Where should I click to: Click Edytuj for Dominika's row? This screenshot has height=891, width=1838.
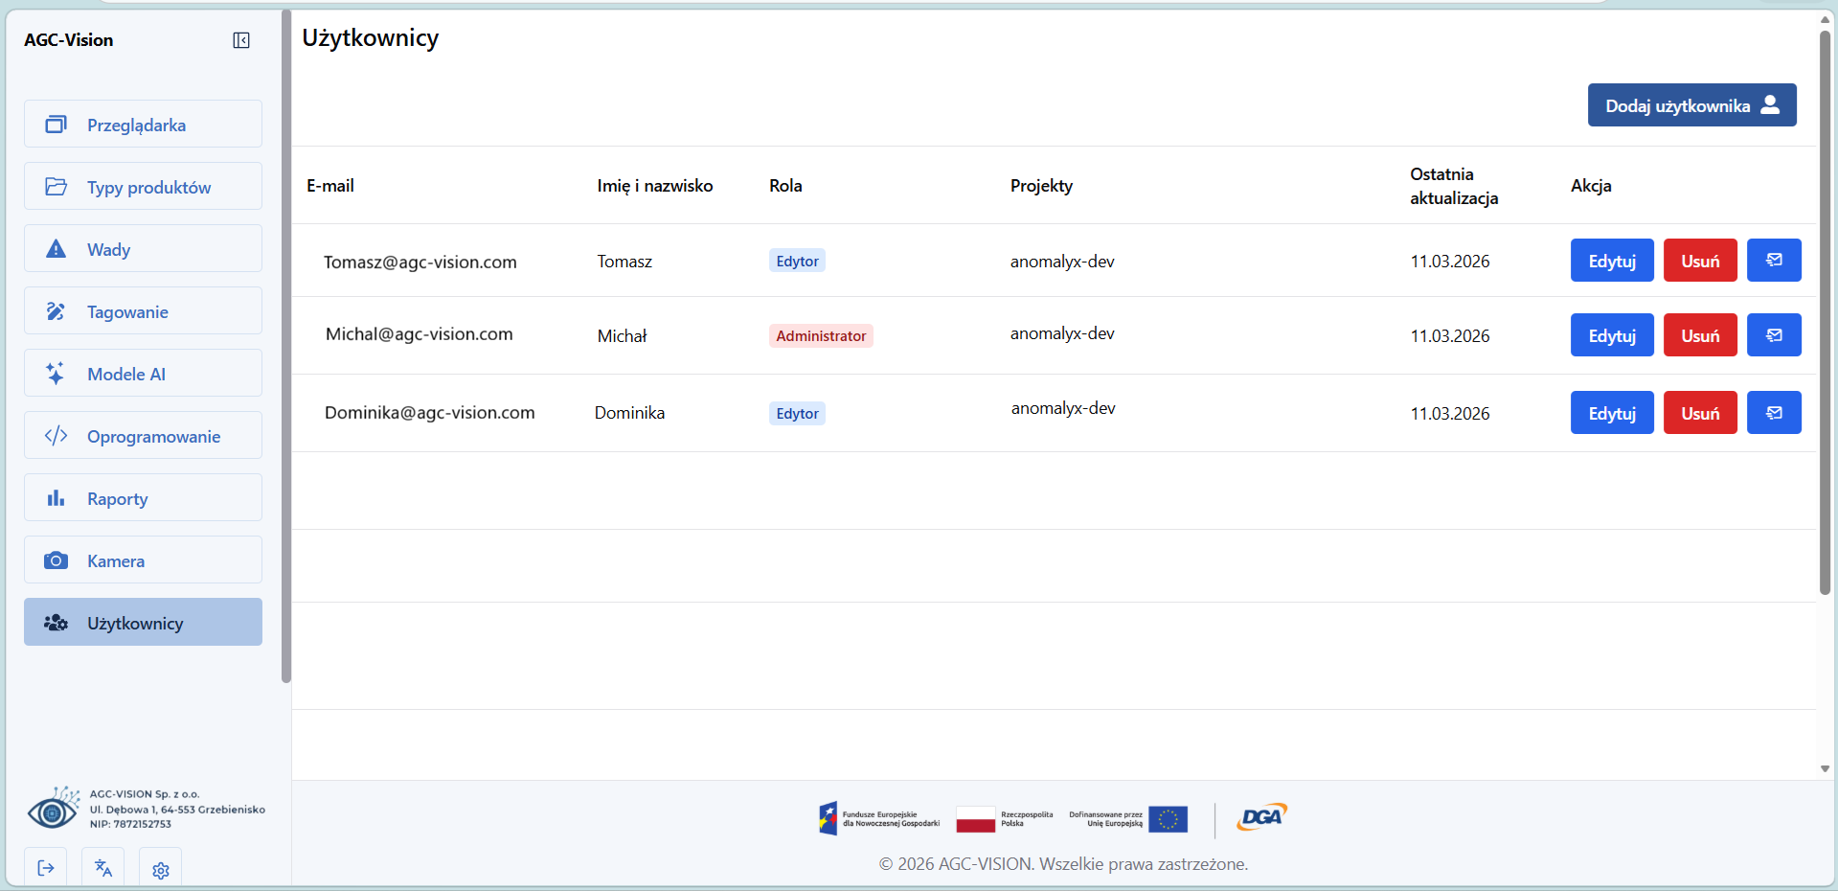tap(1611, 413)
